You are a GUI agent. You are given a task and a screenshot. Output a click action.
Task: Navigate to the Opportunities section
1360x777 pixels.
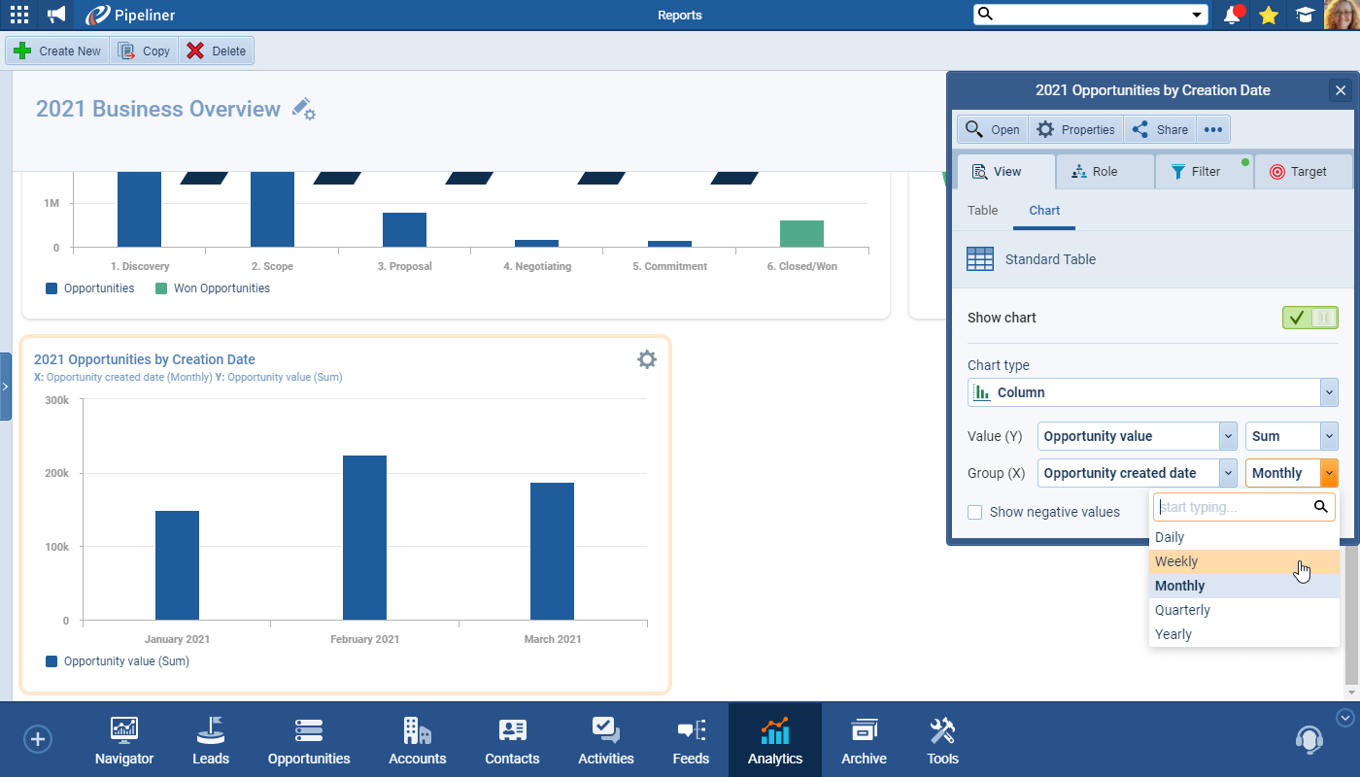(x=308, y=739)
